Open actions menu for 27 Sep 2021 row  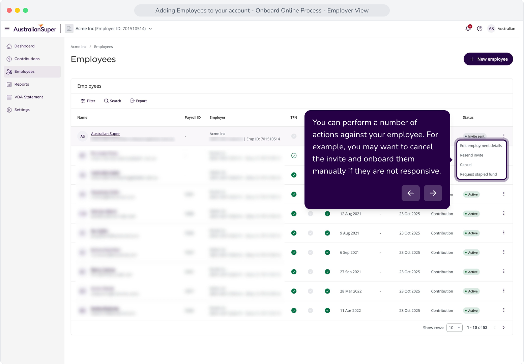click(504, 271)
